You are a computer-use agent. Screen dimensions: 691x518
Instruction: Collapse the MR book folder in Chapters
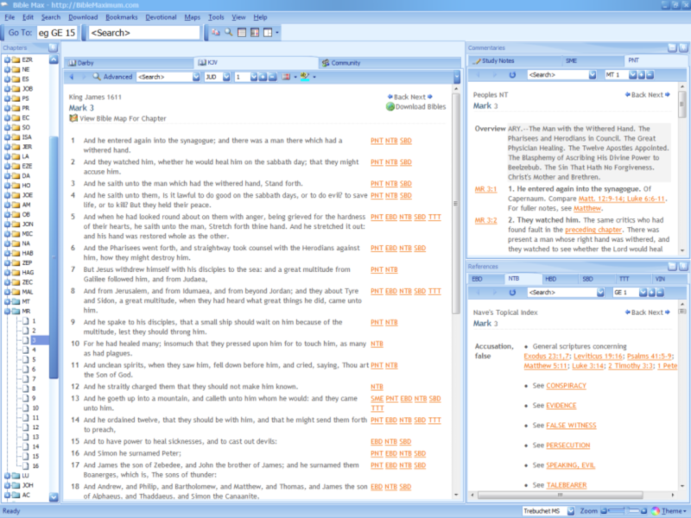(x=8, y=311)
